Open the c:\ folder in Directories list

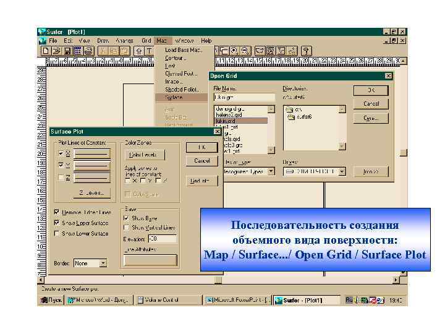tap(294, 109)
